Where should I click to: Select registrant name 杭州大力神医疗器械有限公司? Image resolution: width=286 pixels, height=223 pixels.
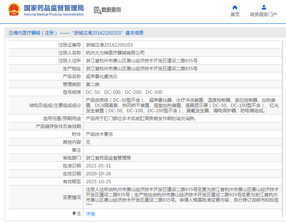click(115, 53)
